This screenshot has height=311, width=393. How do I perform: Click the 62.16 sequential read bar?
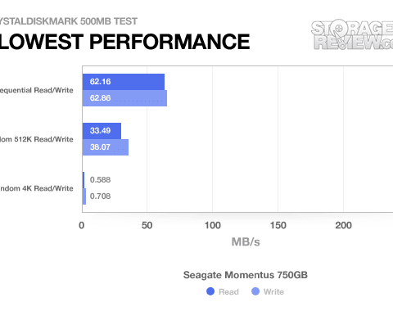point(124,82)
